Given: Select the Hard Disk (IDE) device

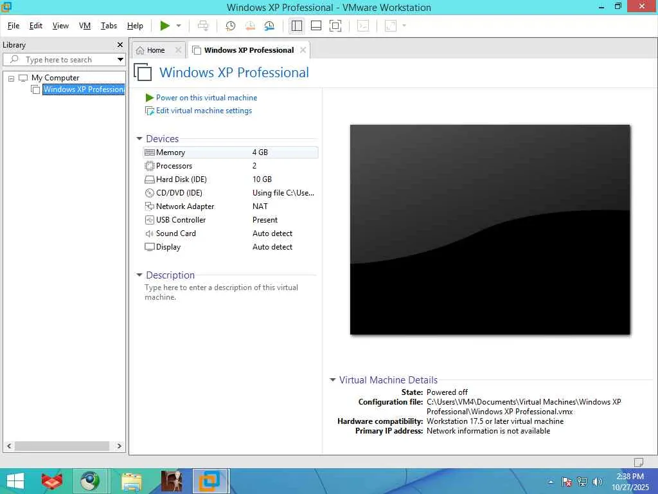Looking at the screenshot, I should coord(231,179).
